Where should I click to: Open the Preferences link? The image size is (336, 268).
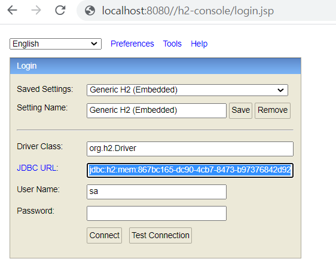point(132,44)
